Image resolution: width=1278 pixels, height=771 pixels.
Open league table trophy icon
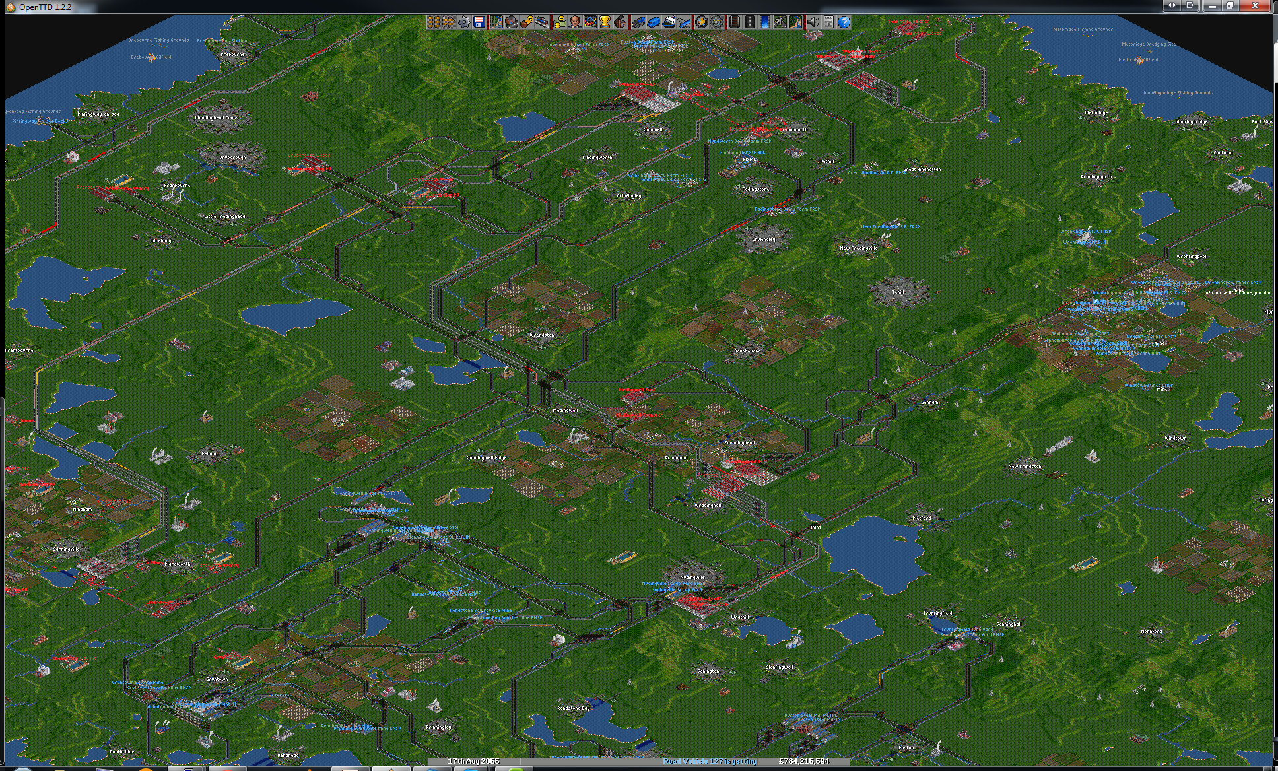(605, 22)
